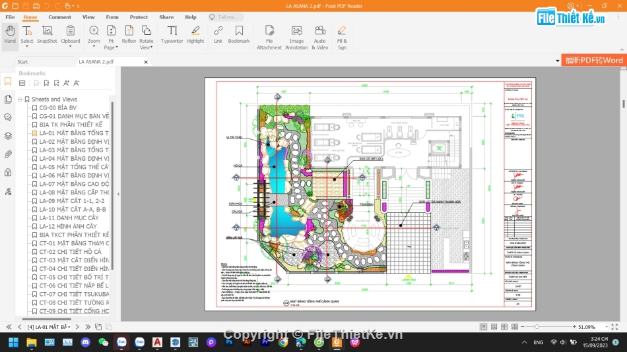Viewport: 627px width, 352px height.
Task: Open the Security lock panel
Action: 8,173
